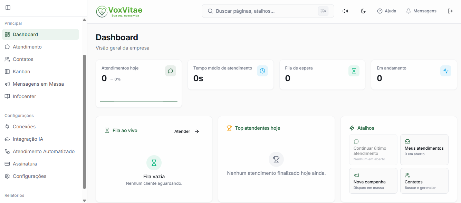Viewport: 461px width, 203px height.
Task: Focus the Buscar páginas search field
Action: pos(268,11)
